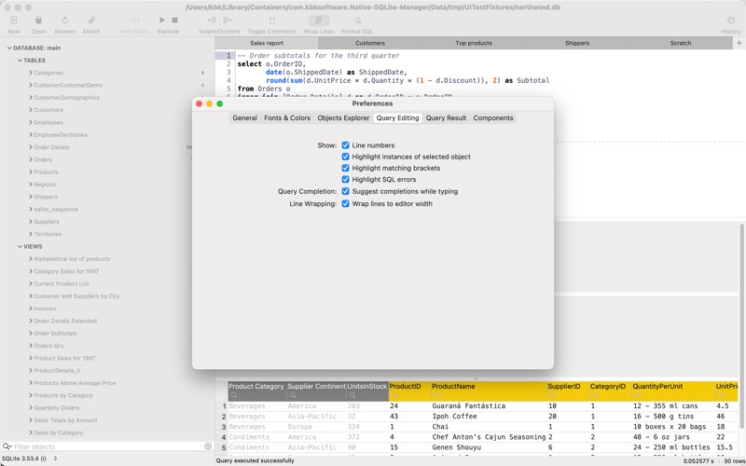Select the Query Editing preferences tab

398,118
